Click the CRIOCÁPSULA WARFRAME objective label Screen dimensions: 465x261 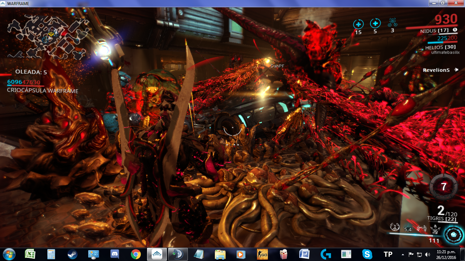click(43, 91)
